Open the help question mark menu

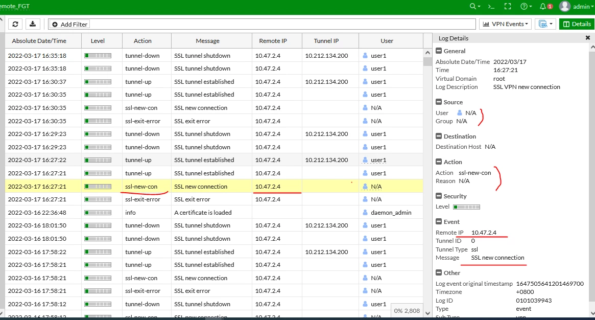[526, 7]
